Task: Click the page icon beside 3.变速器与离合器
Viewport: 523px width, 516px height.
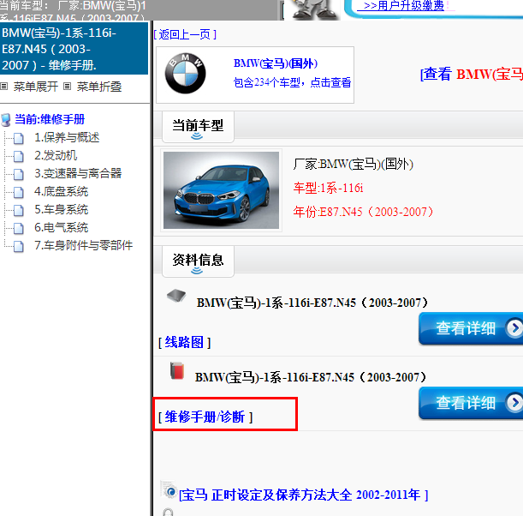Action: click(x=18, y=174)
